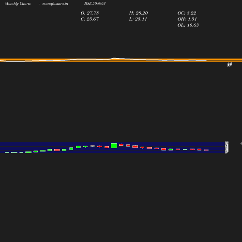
Task: Click the open price value O: 27.78
Action: [x=90, y=13]
